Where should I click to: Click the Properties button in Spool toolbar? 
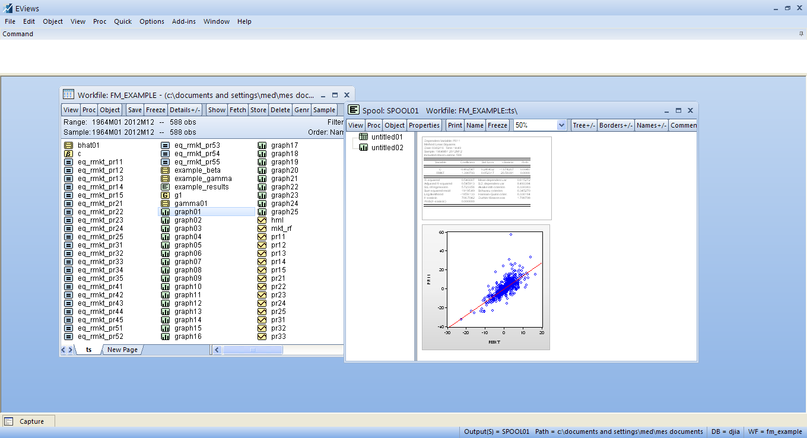[424, 125]
